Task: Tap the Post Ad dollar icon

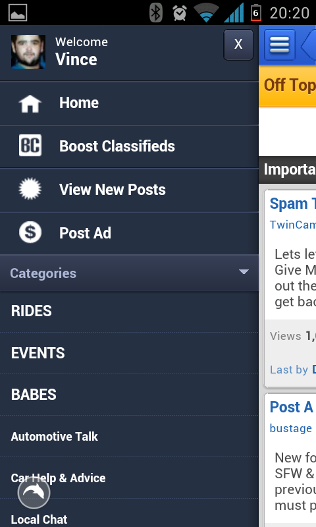Action: coord(30,233)
